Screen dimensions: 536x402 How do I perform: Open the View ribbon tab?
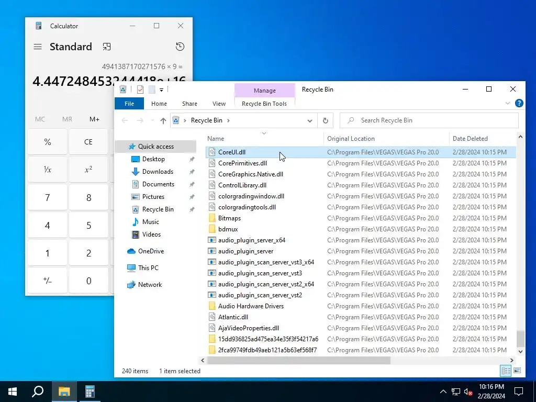pyautogui.click(x=219, y=104)
